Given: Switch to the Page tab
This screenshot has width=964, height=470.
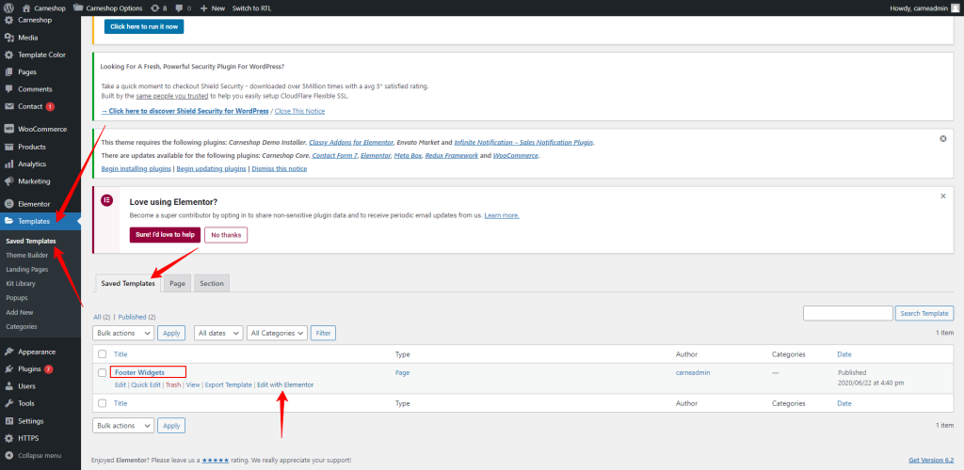Looking at the screenshot, I should click(177, 283).
